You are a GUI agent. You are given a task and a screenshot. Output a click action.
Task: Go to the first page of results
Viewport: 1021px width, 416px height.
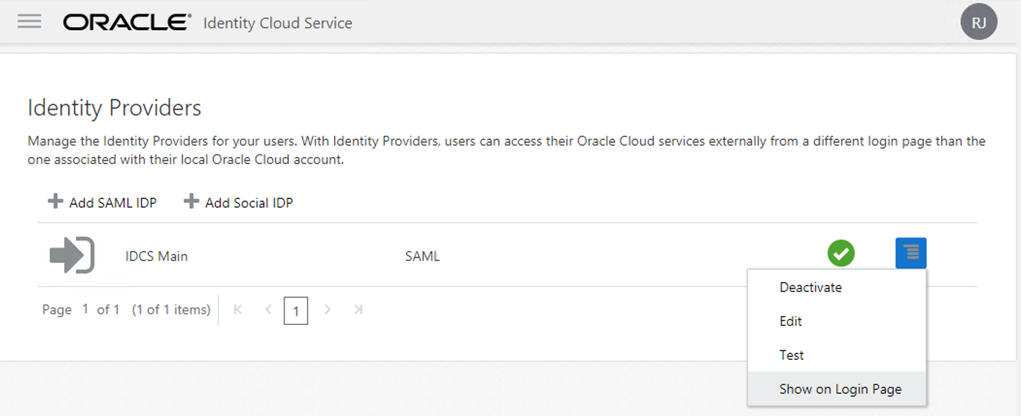point(238,309)
